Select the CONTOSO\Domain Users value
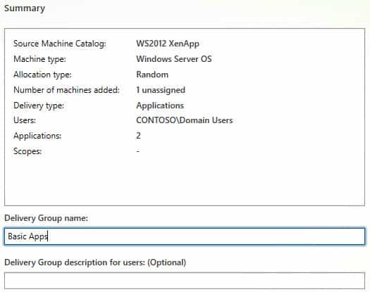 (185, 120)
